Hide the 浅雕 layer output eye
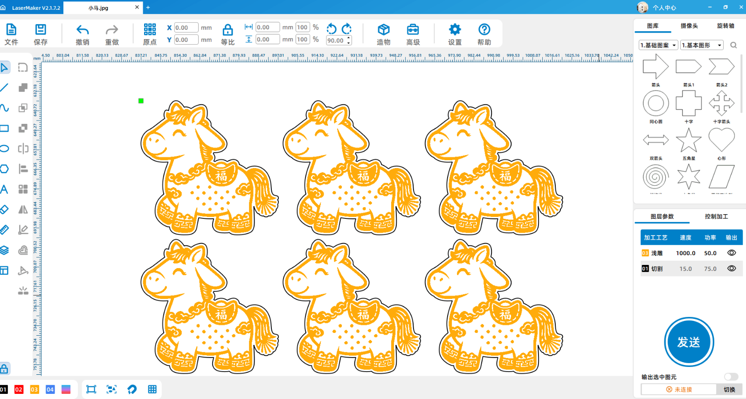Viewport: 746px width, 399px height. click(x=732, y=253)
